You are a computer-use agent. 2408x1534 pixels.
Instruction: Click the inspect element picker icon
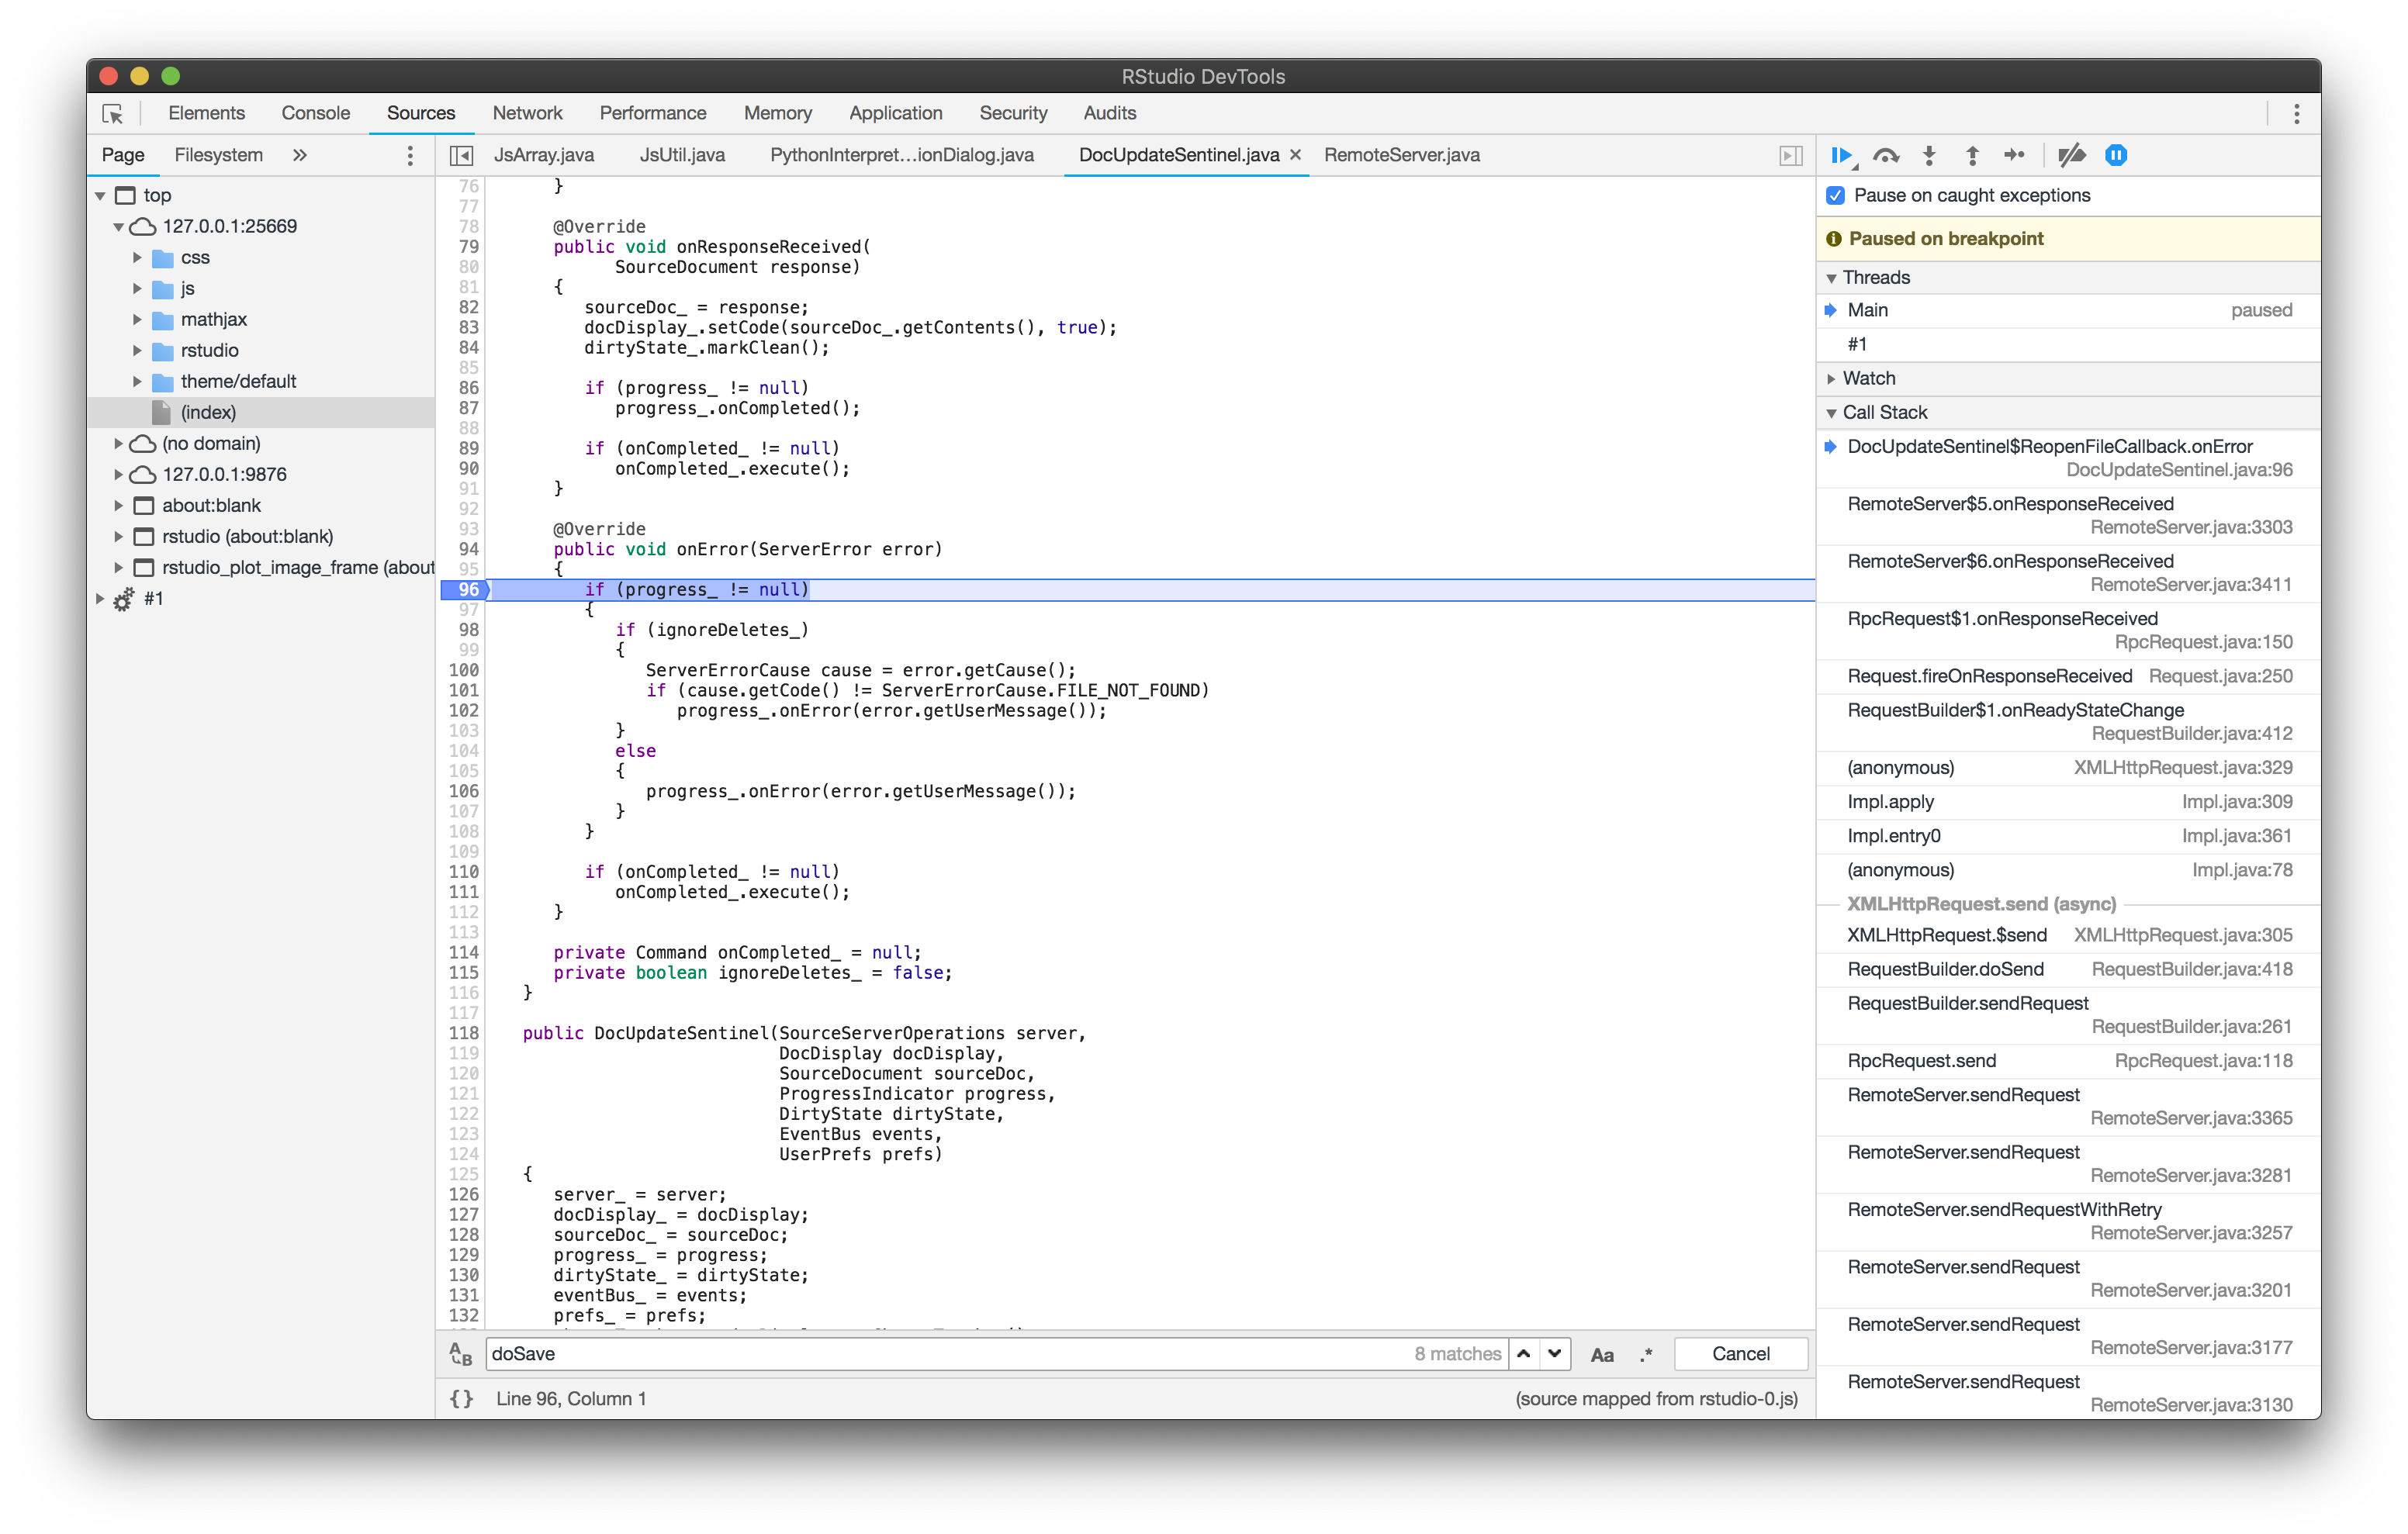coord(112,113)
